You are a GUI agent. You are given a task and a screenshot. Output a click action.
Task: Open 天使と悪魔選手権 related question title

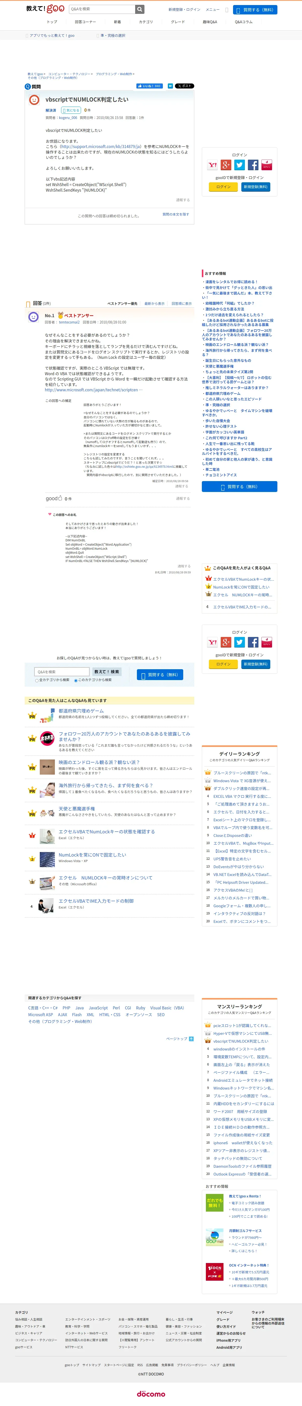tap(77, 809)
